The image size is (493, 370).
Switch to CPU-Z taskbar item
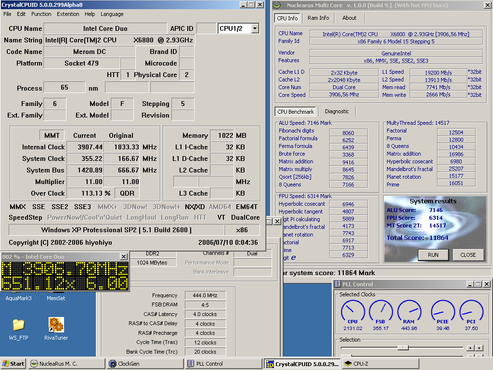(x=381, y=364)
